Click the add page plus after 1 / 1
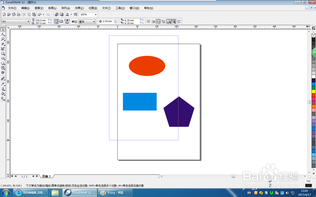Image resolution: width=316 pixels, height=197 pixels. click(x=33, y=176)
